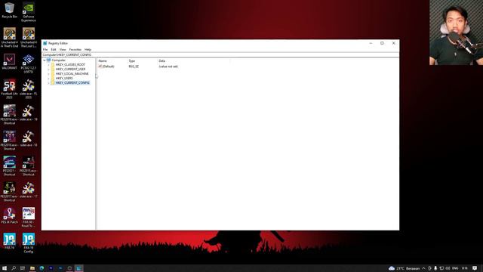
Task: Select HKEY_CURRENT_USER in the tree
Action: 70,70
